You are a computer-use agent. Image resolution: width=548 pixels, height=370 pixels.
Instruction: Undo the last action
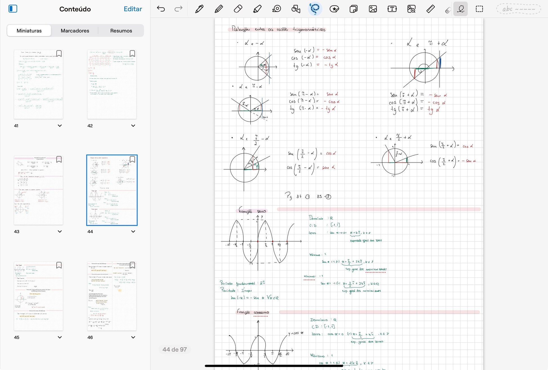(161, 9)
